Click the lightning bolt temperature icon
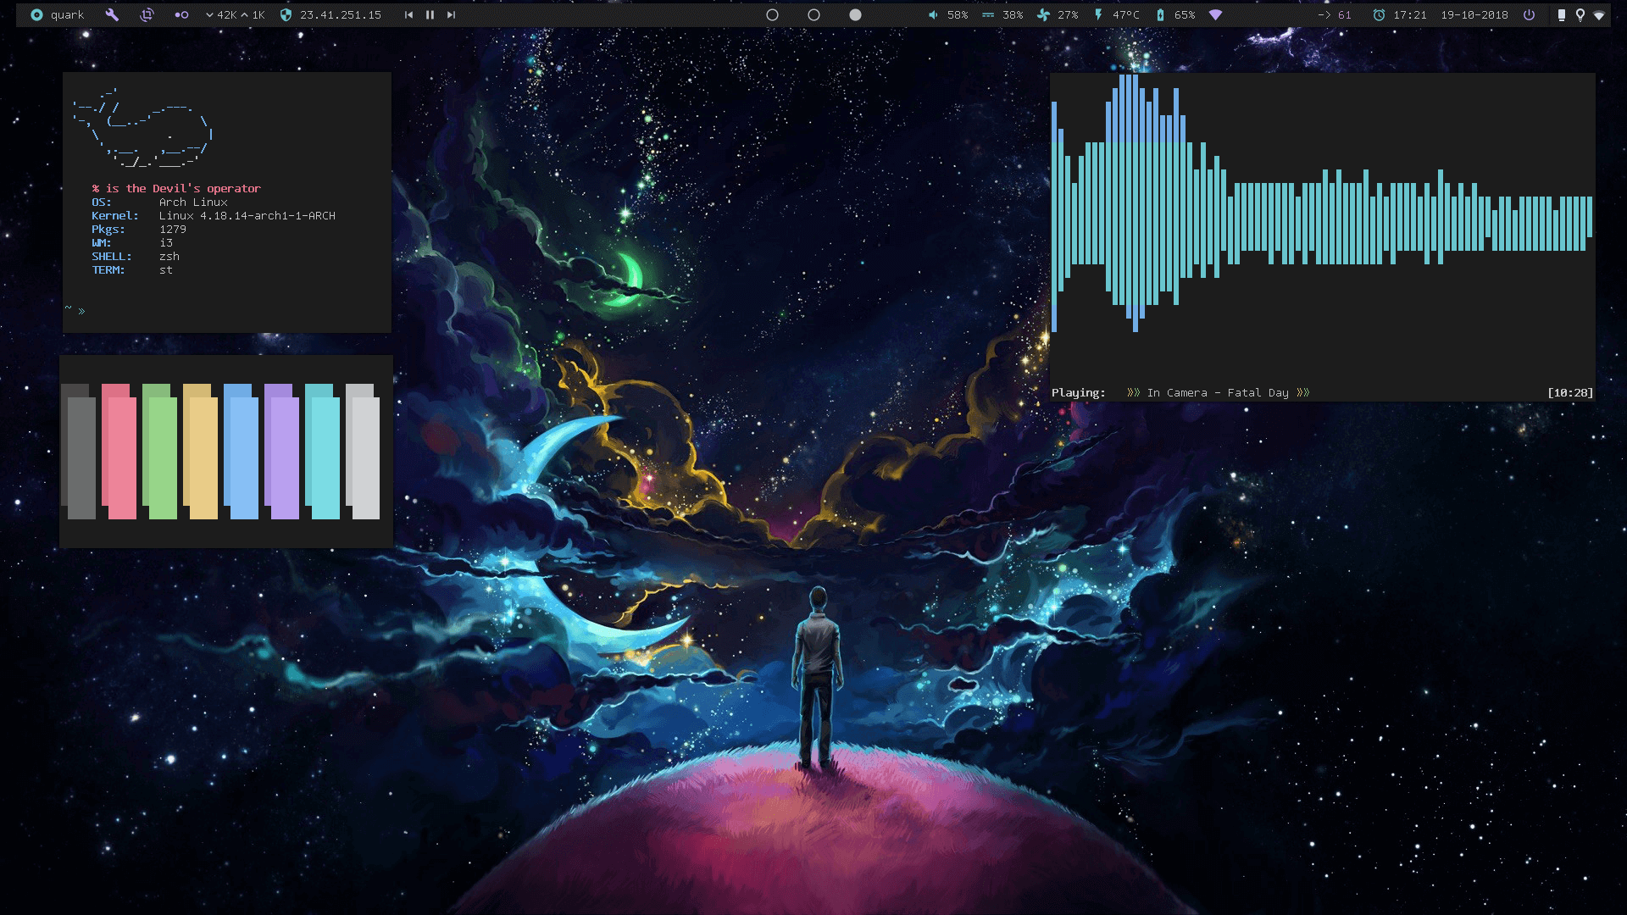Viewport: 1627px width, 915px height. (1098, 15)
